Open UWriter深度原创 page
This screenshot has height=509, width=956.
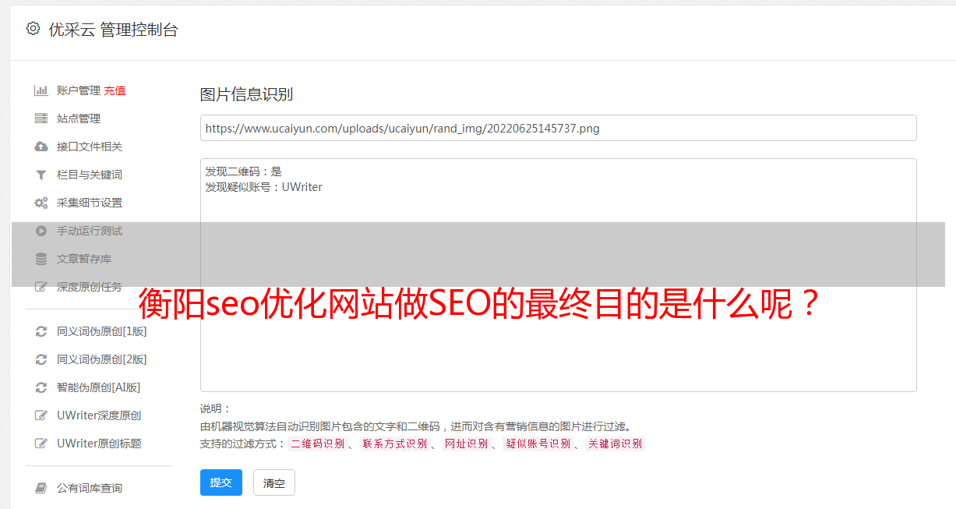click(99, 415)
